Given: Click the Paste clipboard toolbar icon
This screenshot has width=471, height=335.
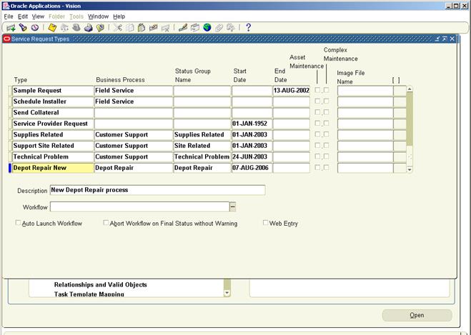Looking at the screenshot, I should [x=142, y=28].
